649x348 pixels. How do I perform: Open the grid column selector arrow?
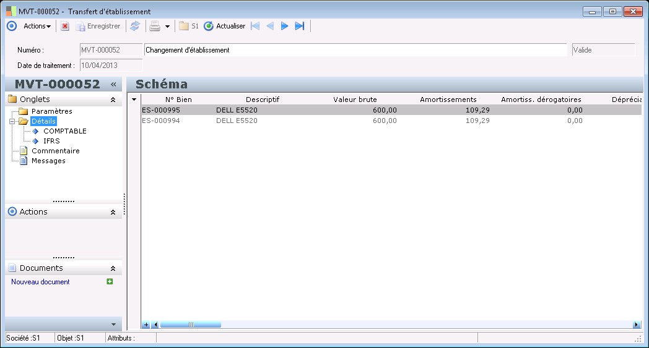134,100
